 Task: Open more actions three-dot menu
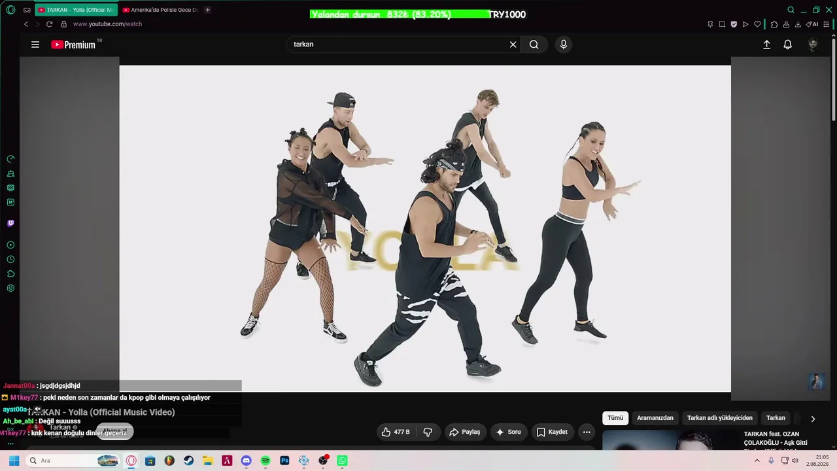tap(587, 432)
